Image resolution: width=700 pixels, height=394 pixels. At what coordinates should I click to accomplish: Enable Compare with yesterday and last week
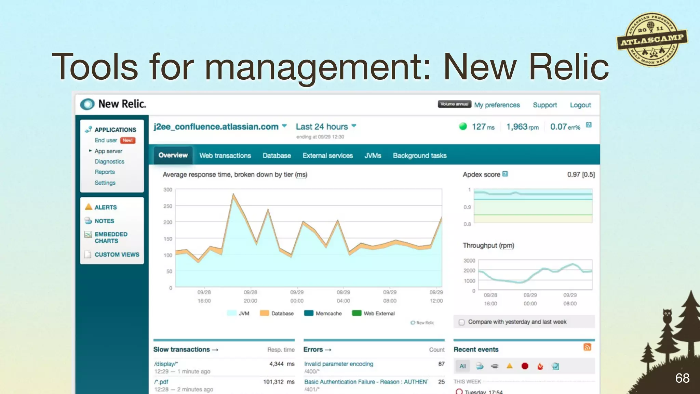462,322
